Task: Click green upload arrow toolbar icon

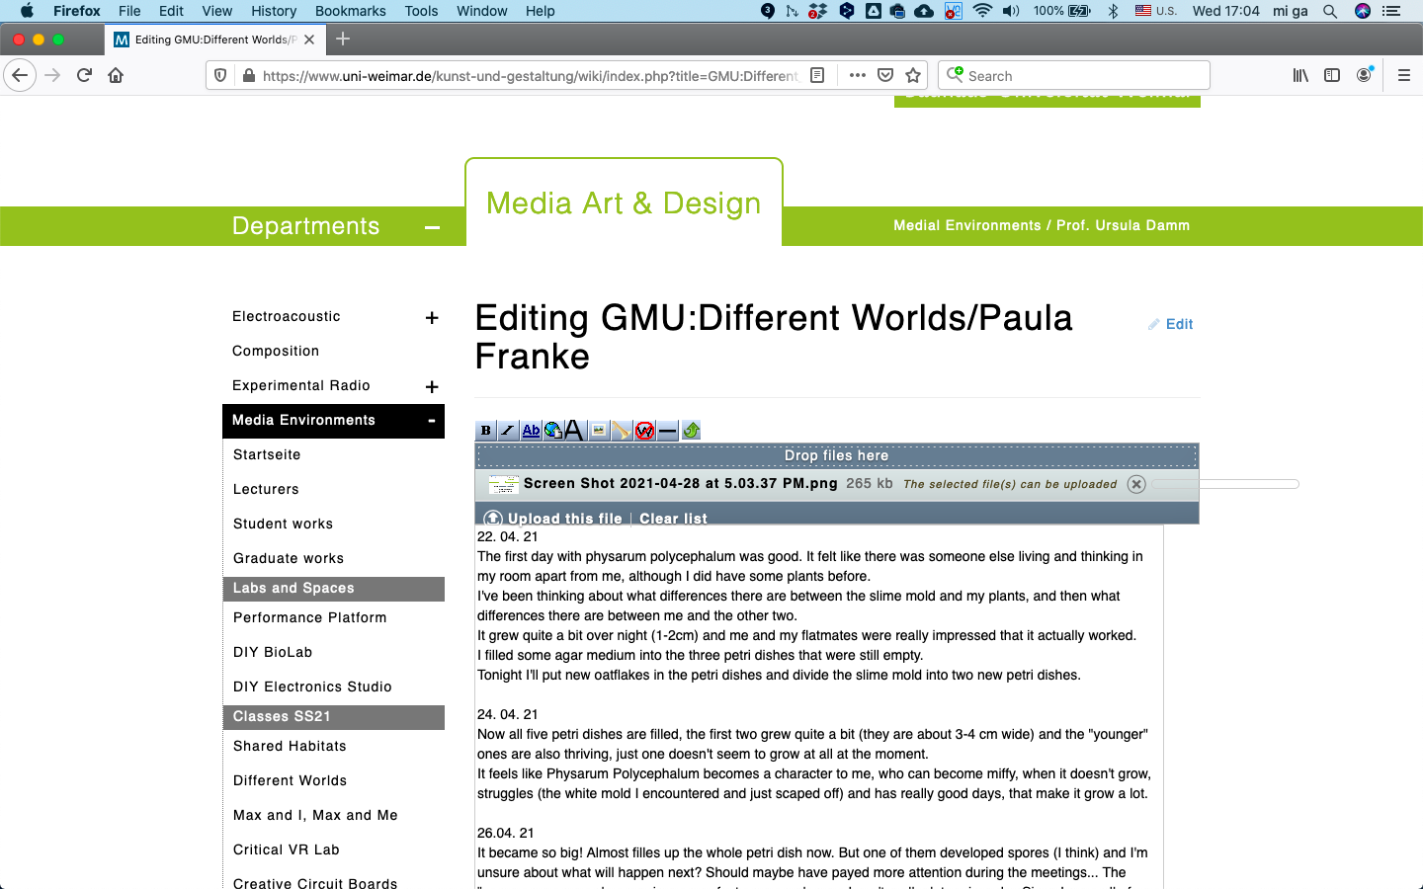Action: [691, 431]
